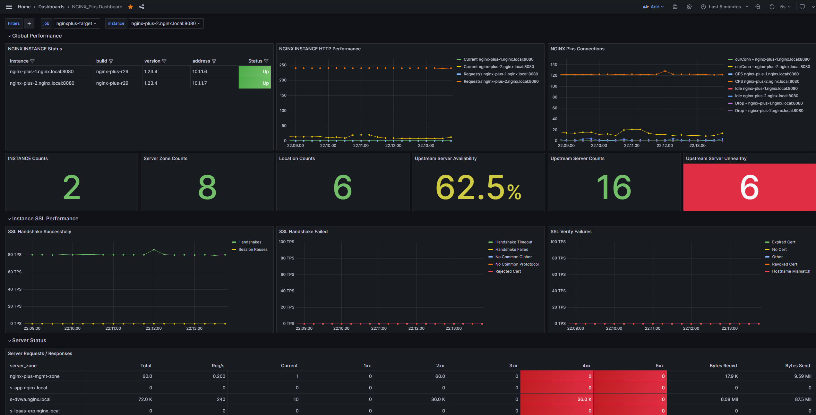Collapse the Global Performance row

37,36
